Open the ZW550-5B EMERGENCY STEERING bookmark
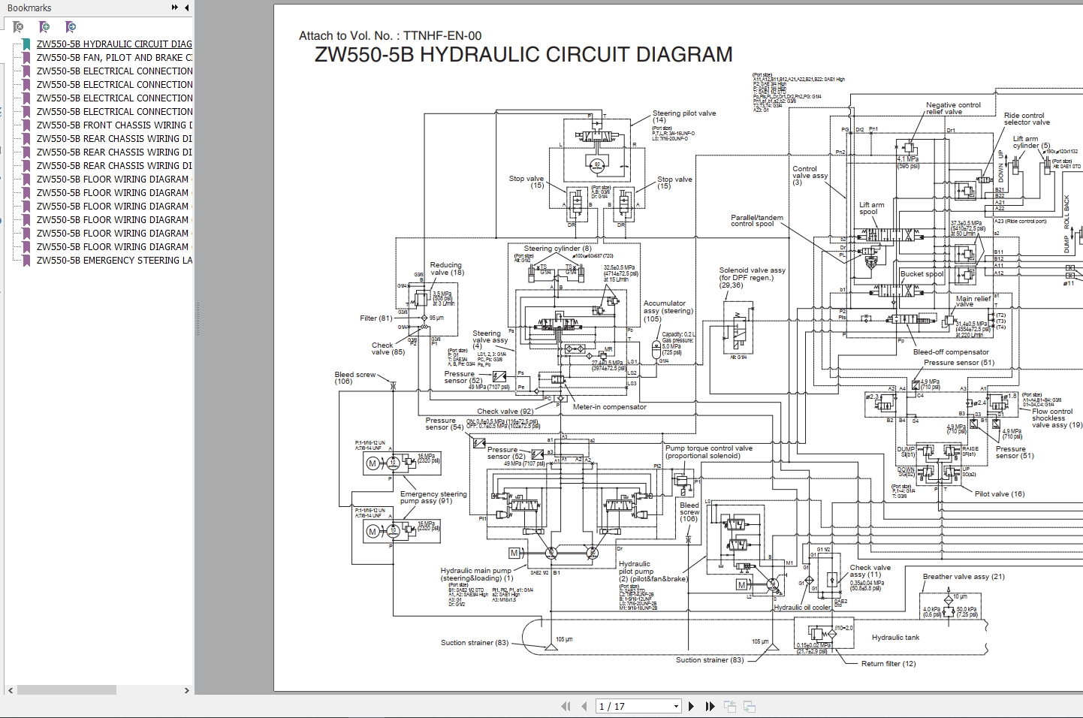 [x=114, y=261]
